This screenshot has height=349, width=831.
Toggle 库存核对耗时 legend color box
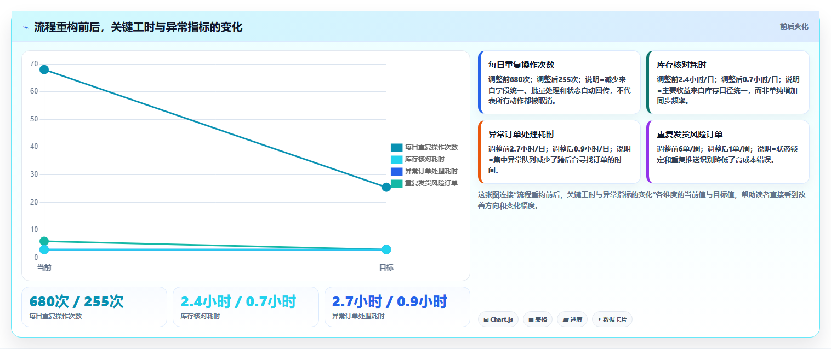point(397,159)
